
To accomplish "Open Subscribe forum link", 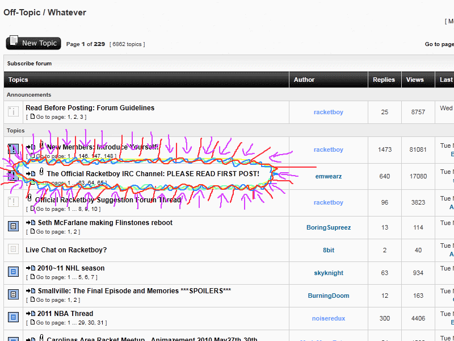I will [30, 64].
